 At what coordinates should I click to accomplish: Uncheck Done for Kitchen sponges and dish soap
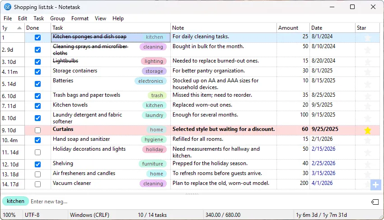37,37
